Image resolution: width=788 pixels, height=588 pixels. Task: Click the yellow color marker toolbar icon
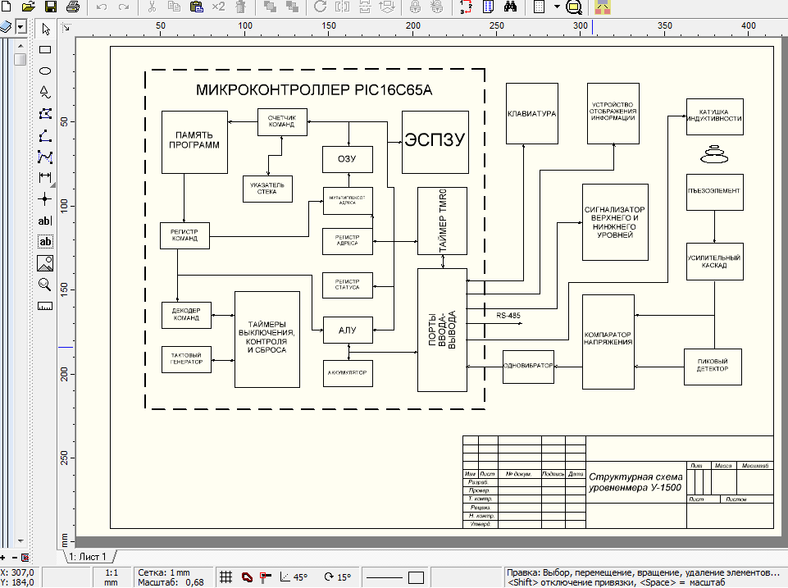[x=603, y=7]
